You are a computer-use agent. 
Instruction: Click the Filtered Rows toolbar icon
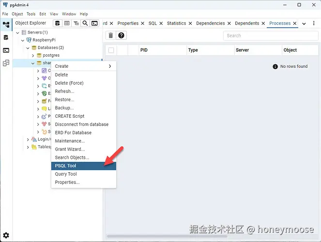76,23
